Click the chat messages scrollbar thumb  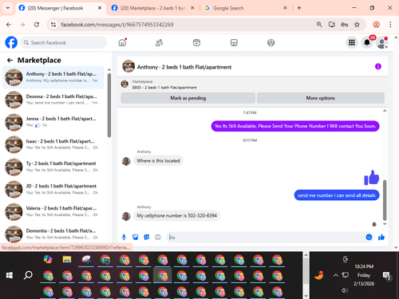pyautogui.click(x=385, y=200)
